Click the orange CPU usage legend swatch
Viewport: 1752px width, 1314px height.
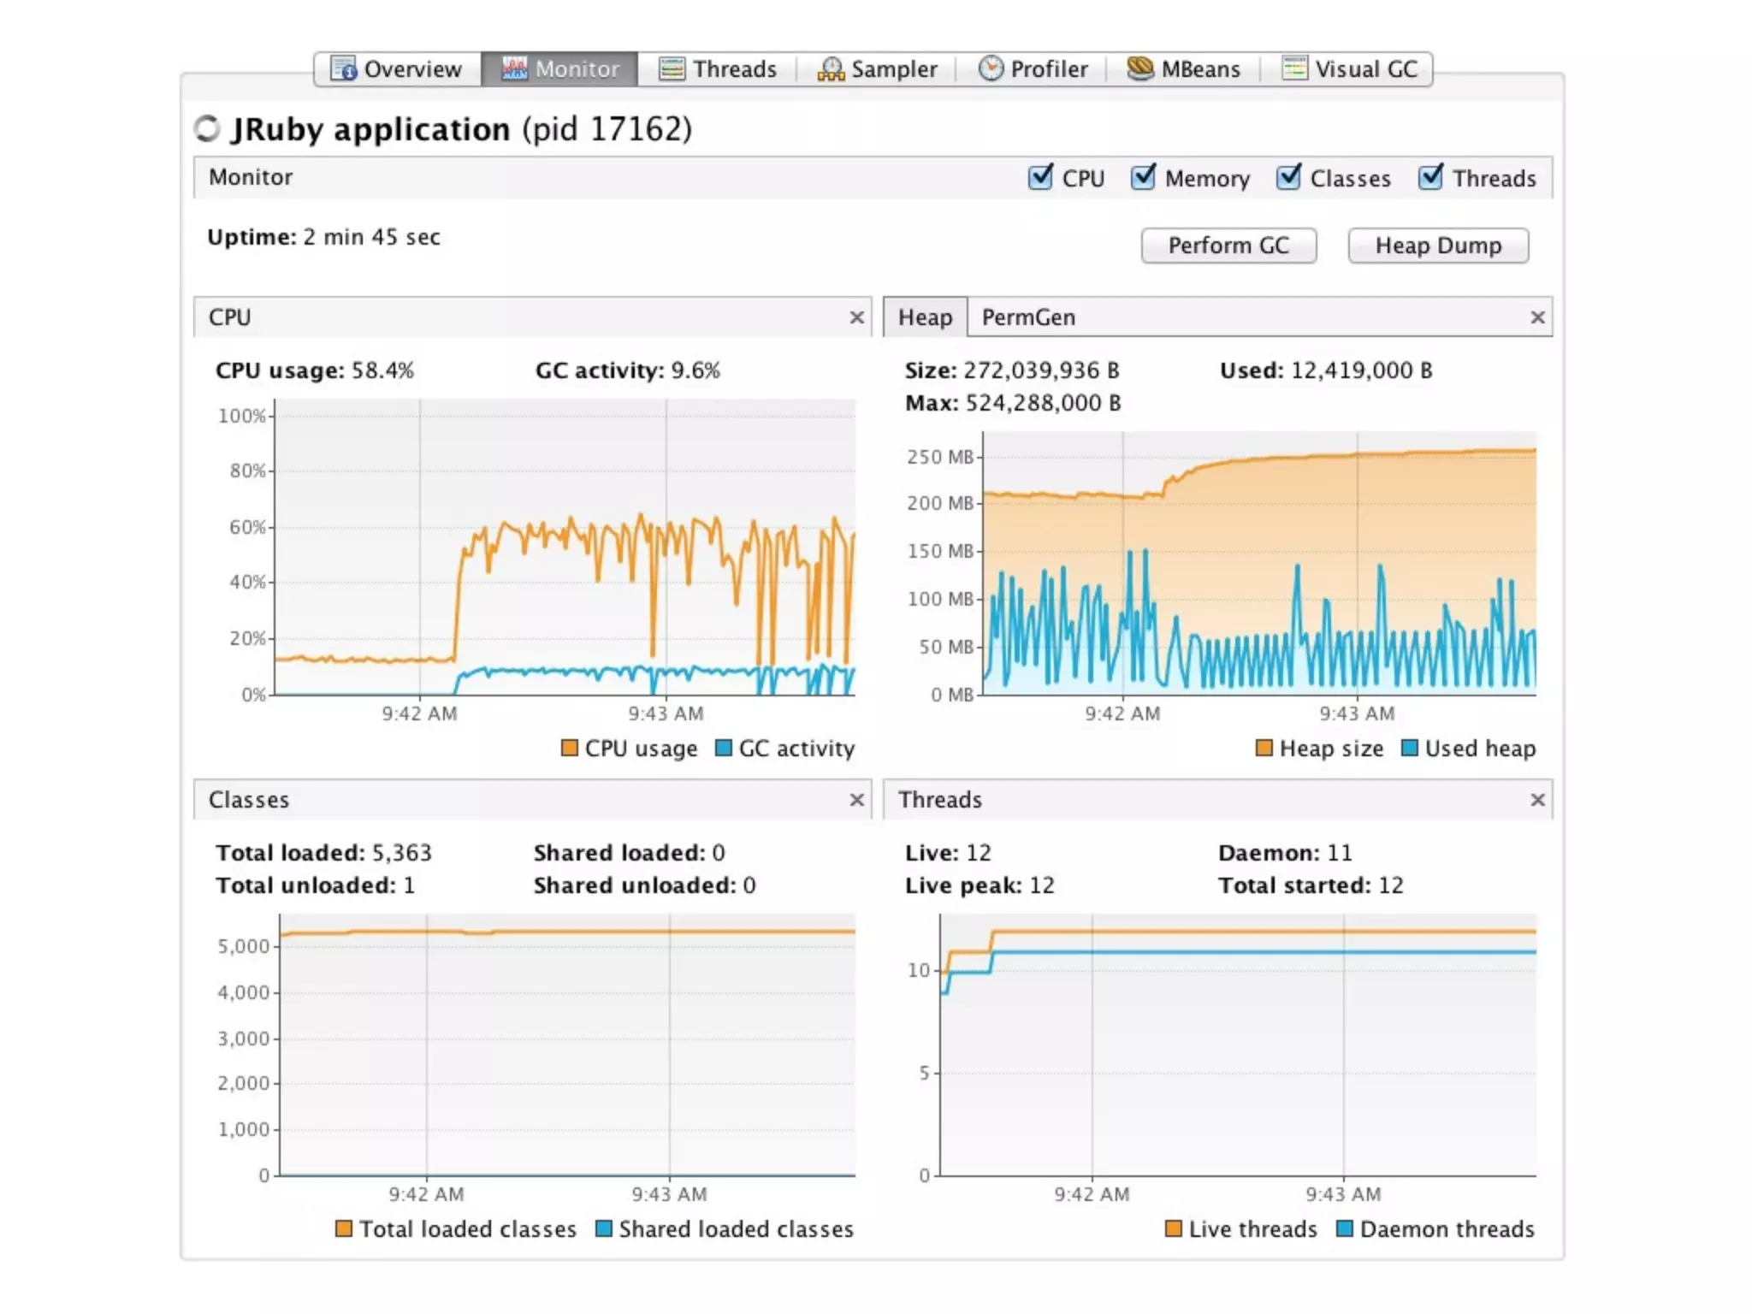click(x=569, y=749)
